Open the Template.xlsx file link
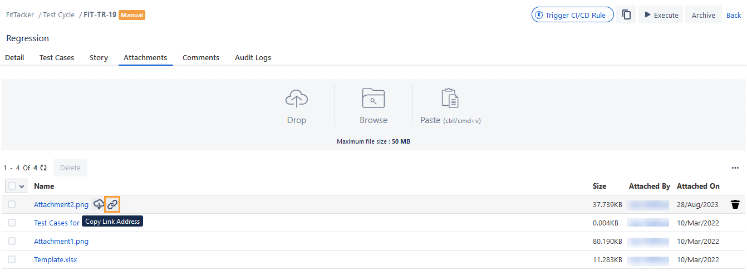Viewport: 747px width, 275px height. click(56, 259)
